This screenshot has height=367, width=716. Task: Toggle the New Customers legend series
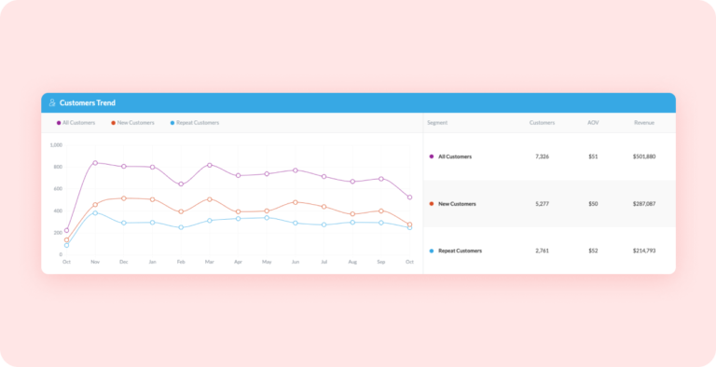click(x=133, y=123)
